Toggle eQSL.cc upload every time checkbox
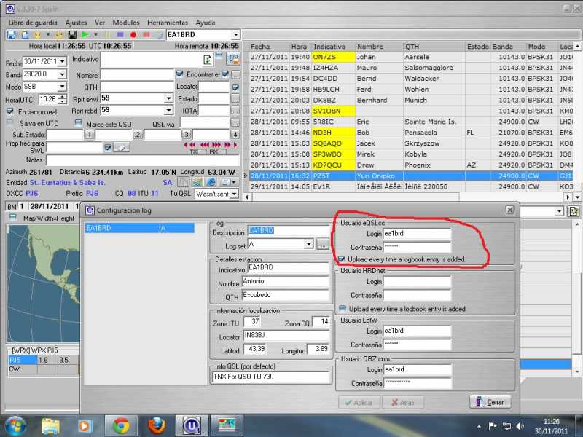The image size is (583, 437). point(342,259)
